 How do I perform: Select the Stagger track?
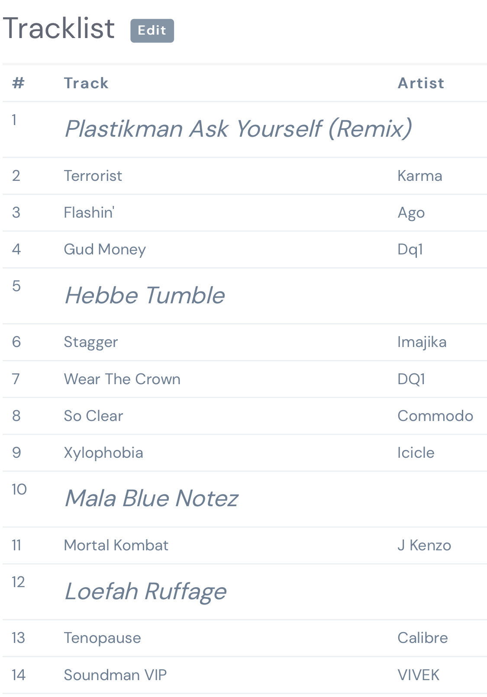point(91,342)
